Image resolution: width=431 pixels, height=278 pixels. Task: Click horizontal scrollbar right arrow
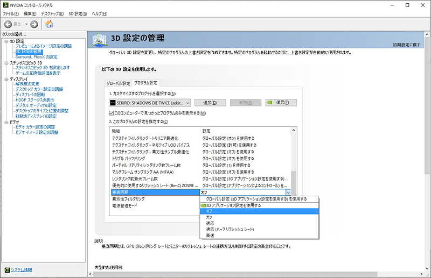coord(421,274)
